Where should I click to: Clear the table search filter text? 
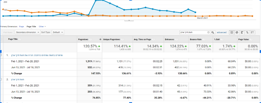pos(208,33)
